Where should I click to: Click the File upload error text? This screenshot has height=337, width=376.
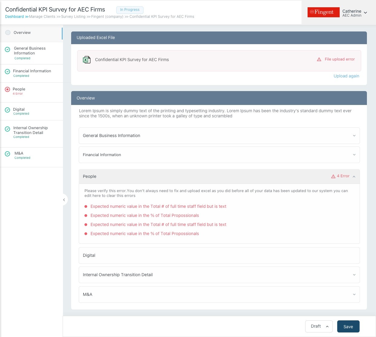click(340, 59)
